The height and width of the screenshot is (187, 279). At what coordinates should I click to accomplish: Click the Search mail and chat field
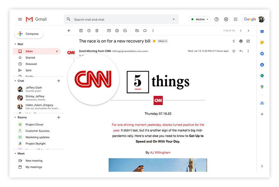[121, 19]
